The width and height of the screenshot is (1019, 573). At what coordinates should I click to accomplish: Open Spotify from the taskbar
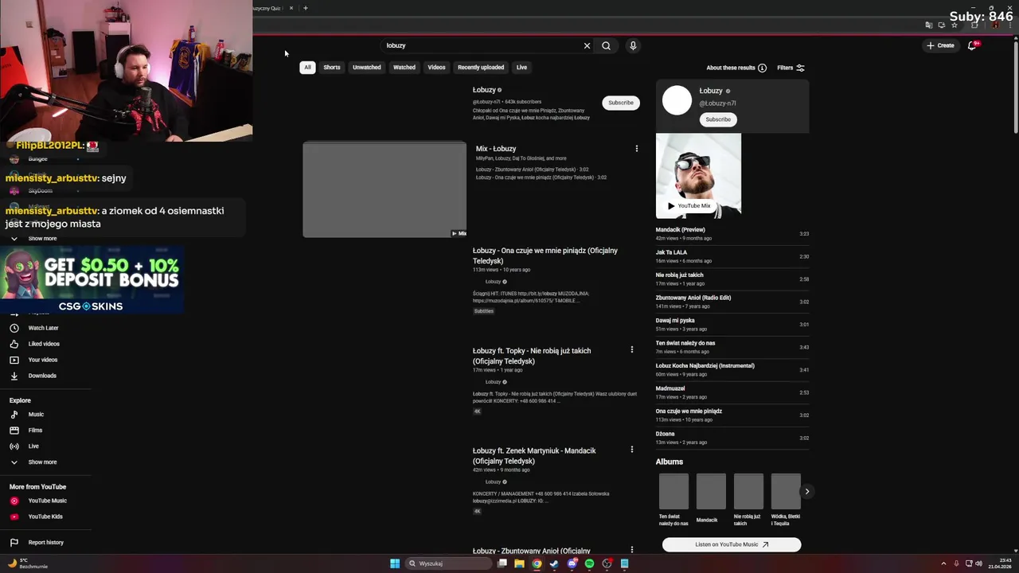point(589,563)
